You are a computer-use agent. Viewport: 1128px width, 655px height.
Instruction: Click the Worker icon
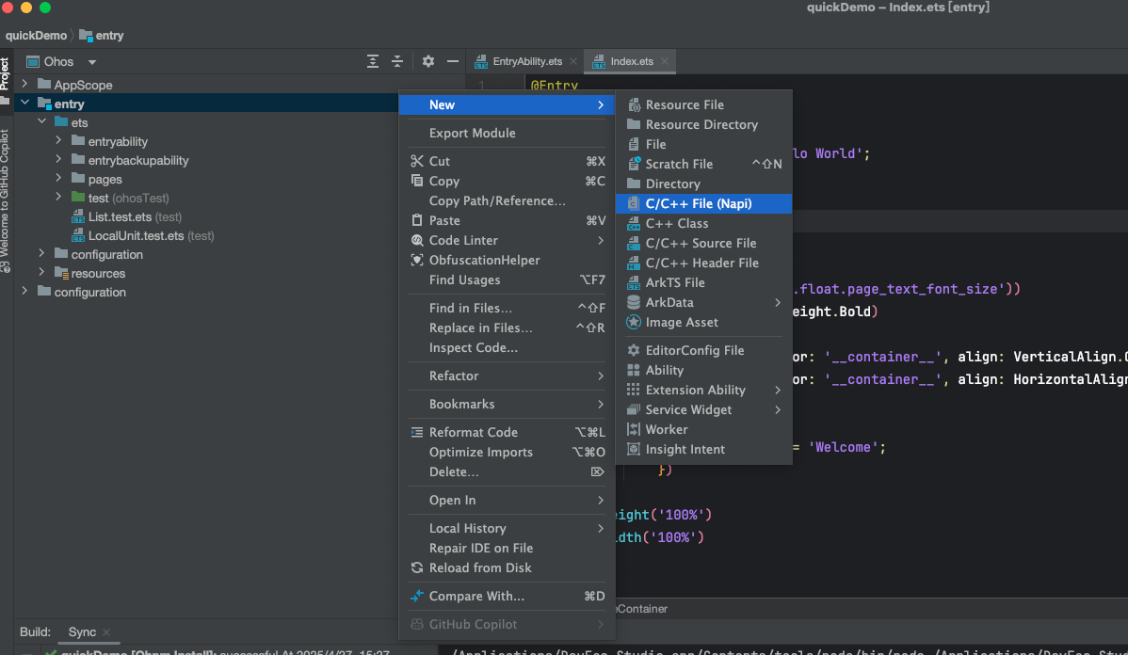click(634, 429)
